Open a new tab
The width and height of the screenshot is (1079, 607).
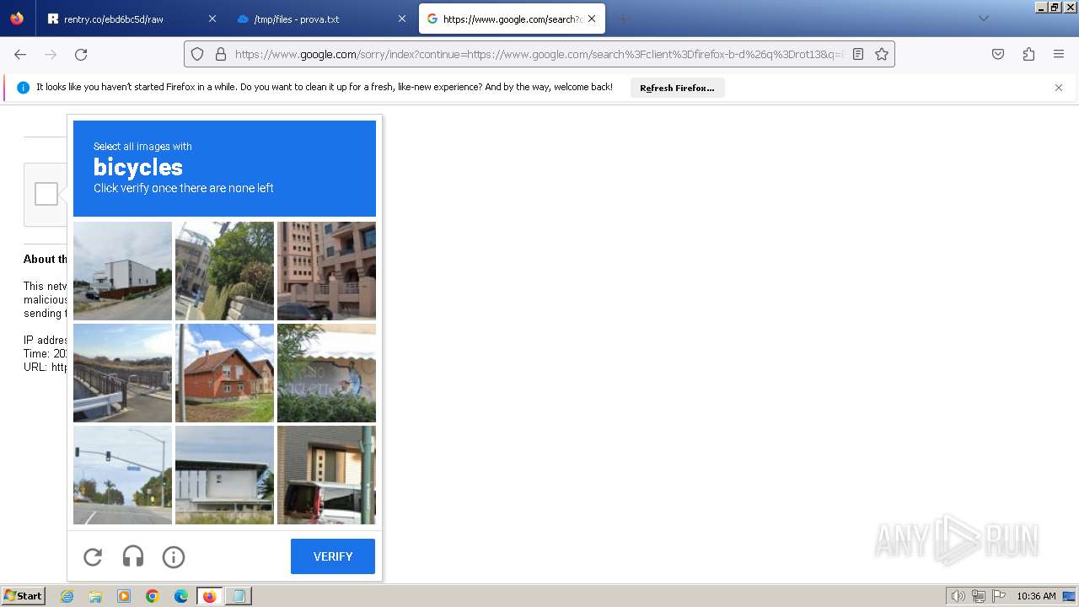tap(623, 19)
